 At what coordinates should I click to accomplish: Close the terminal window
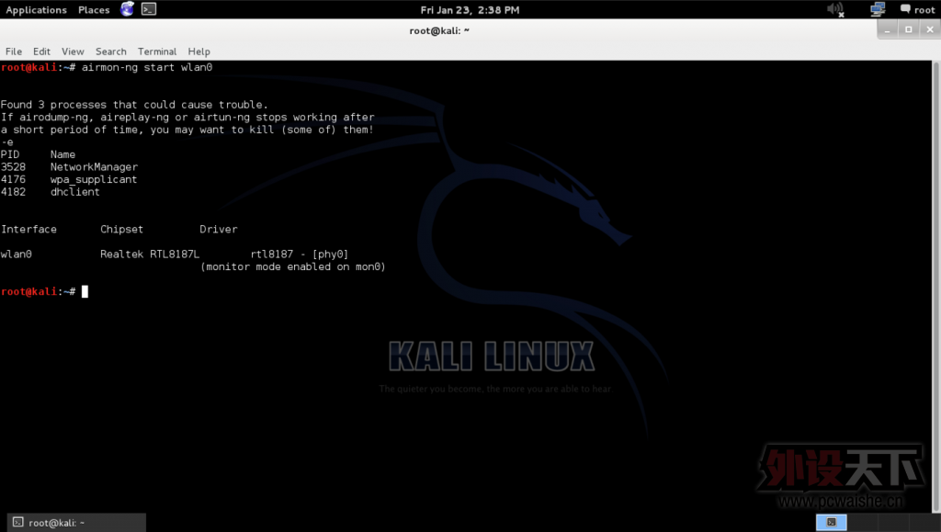(x=930, y=29)
